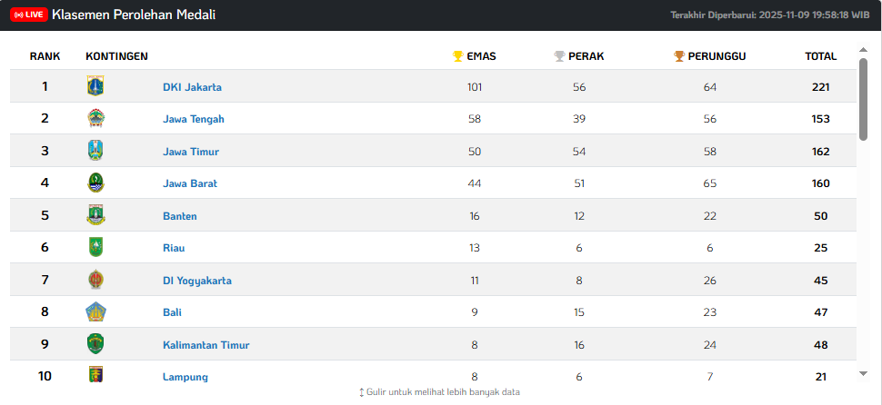The width and height of the screenshot is (882, 405).
Task: Click the Kalimantan Timur province emblem
Action: coord(95,344)
